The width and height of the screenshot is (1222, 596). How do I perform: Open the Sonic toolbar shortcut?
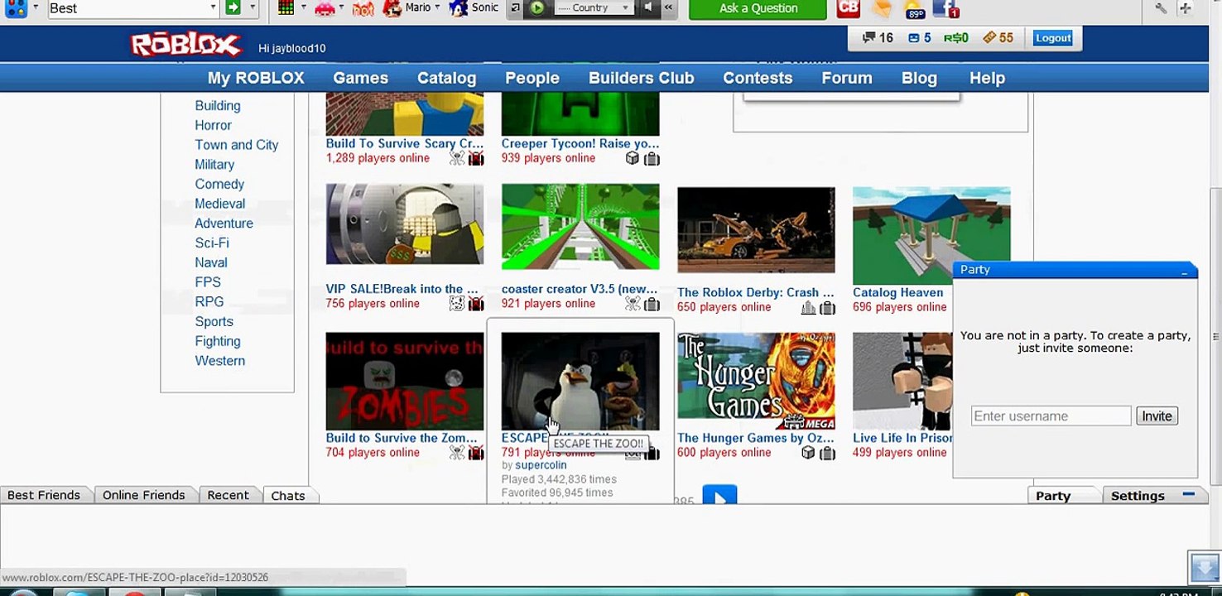(x=474, y=8)
